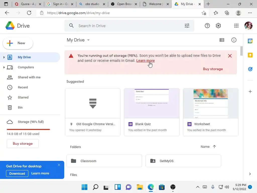The image size is (257, 193).
Task: Open the Blank Quiz suggested form
Action: pyautogui.click(x=152, y=112)
